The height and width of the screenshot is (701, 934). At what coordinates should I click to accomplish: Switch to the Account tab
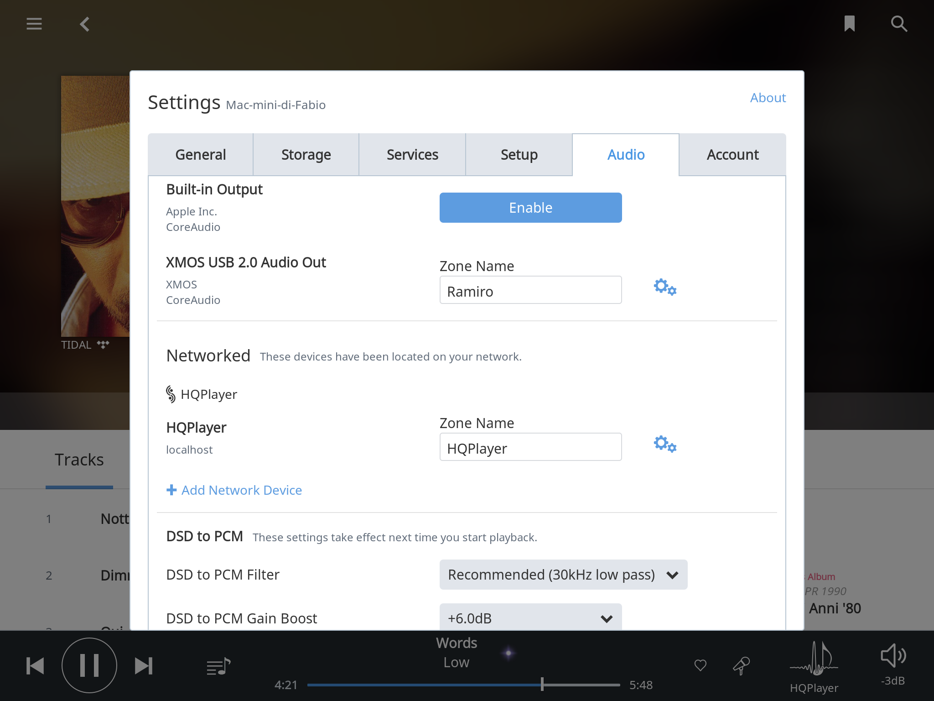click(732, 155)
